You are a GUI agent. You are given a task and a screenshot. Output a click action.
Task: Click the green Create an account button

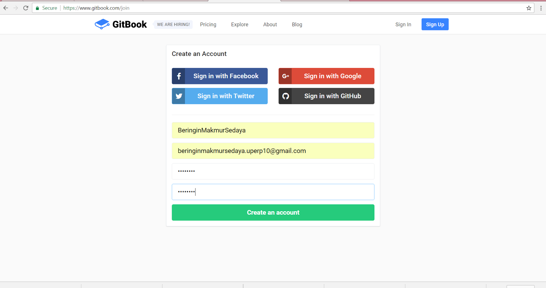pos(273,213)
